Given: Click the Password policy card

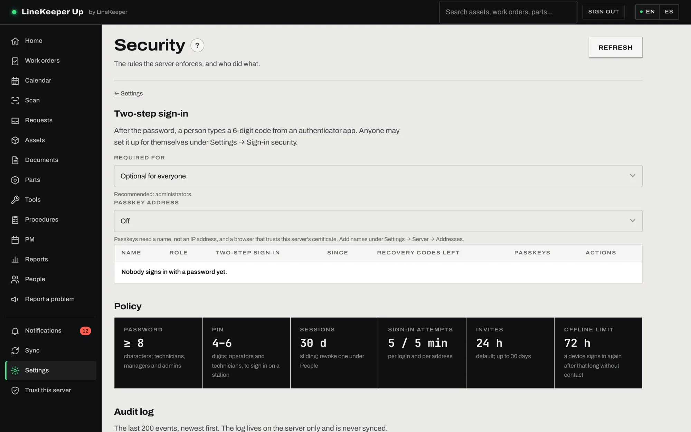Looking at the screenshot, I should [x=158, y=353].
